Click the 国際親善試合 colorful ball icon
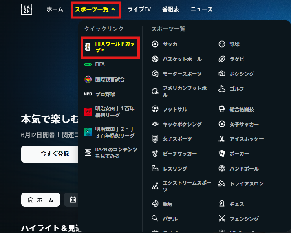Image resolution: width=291 pixels, height=233 pixels. click(x=88, y=79)
